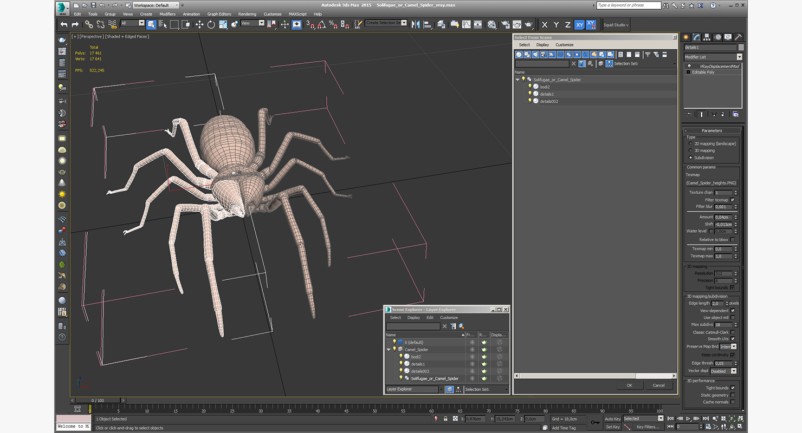This screenshot has width=802, height=433.
Task: Click Go to End playback button
Action: pyautogui.click(x=706, y=418)
